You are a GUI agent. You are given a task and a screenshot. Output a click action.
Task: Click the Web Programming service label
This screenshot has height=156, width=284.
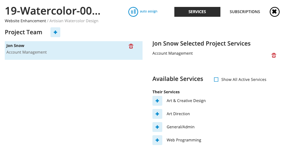click(183, 140)
